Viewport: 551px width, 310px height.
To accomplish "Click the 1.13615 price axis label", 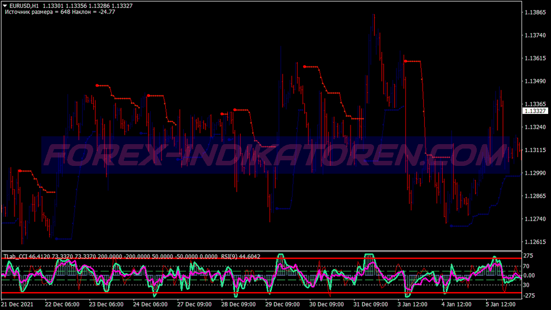I will [x=535, y=58].
